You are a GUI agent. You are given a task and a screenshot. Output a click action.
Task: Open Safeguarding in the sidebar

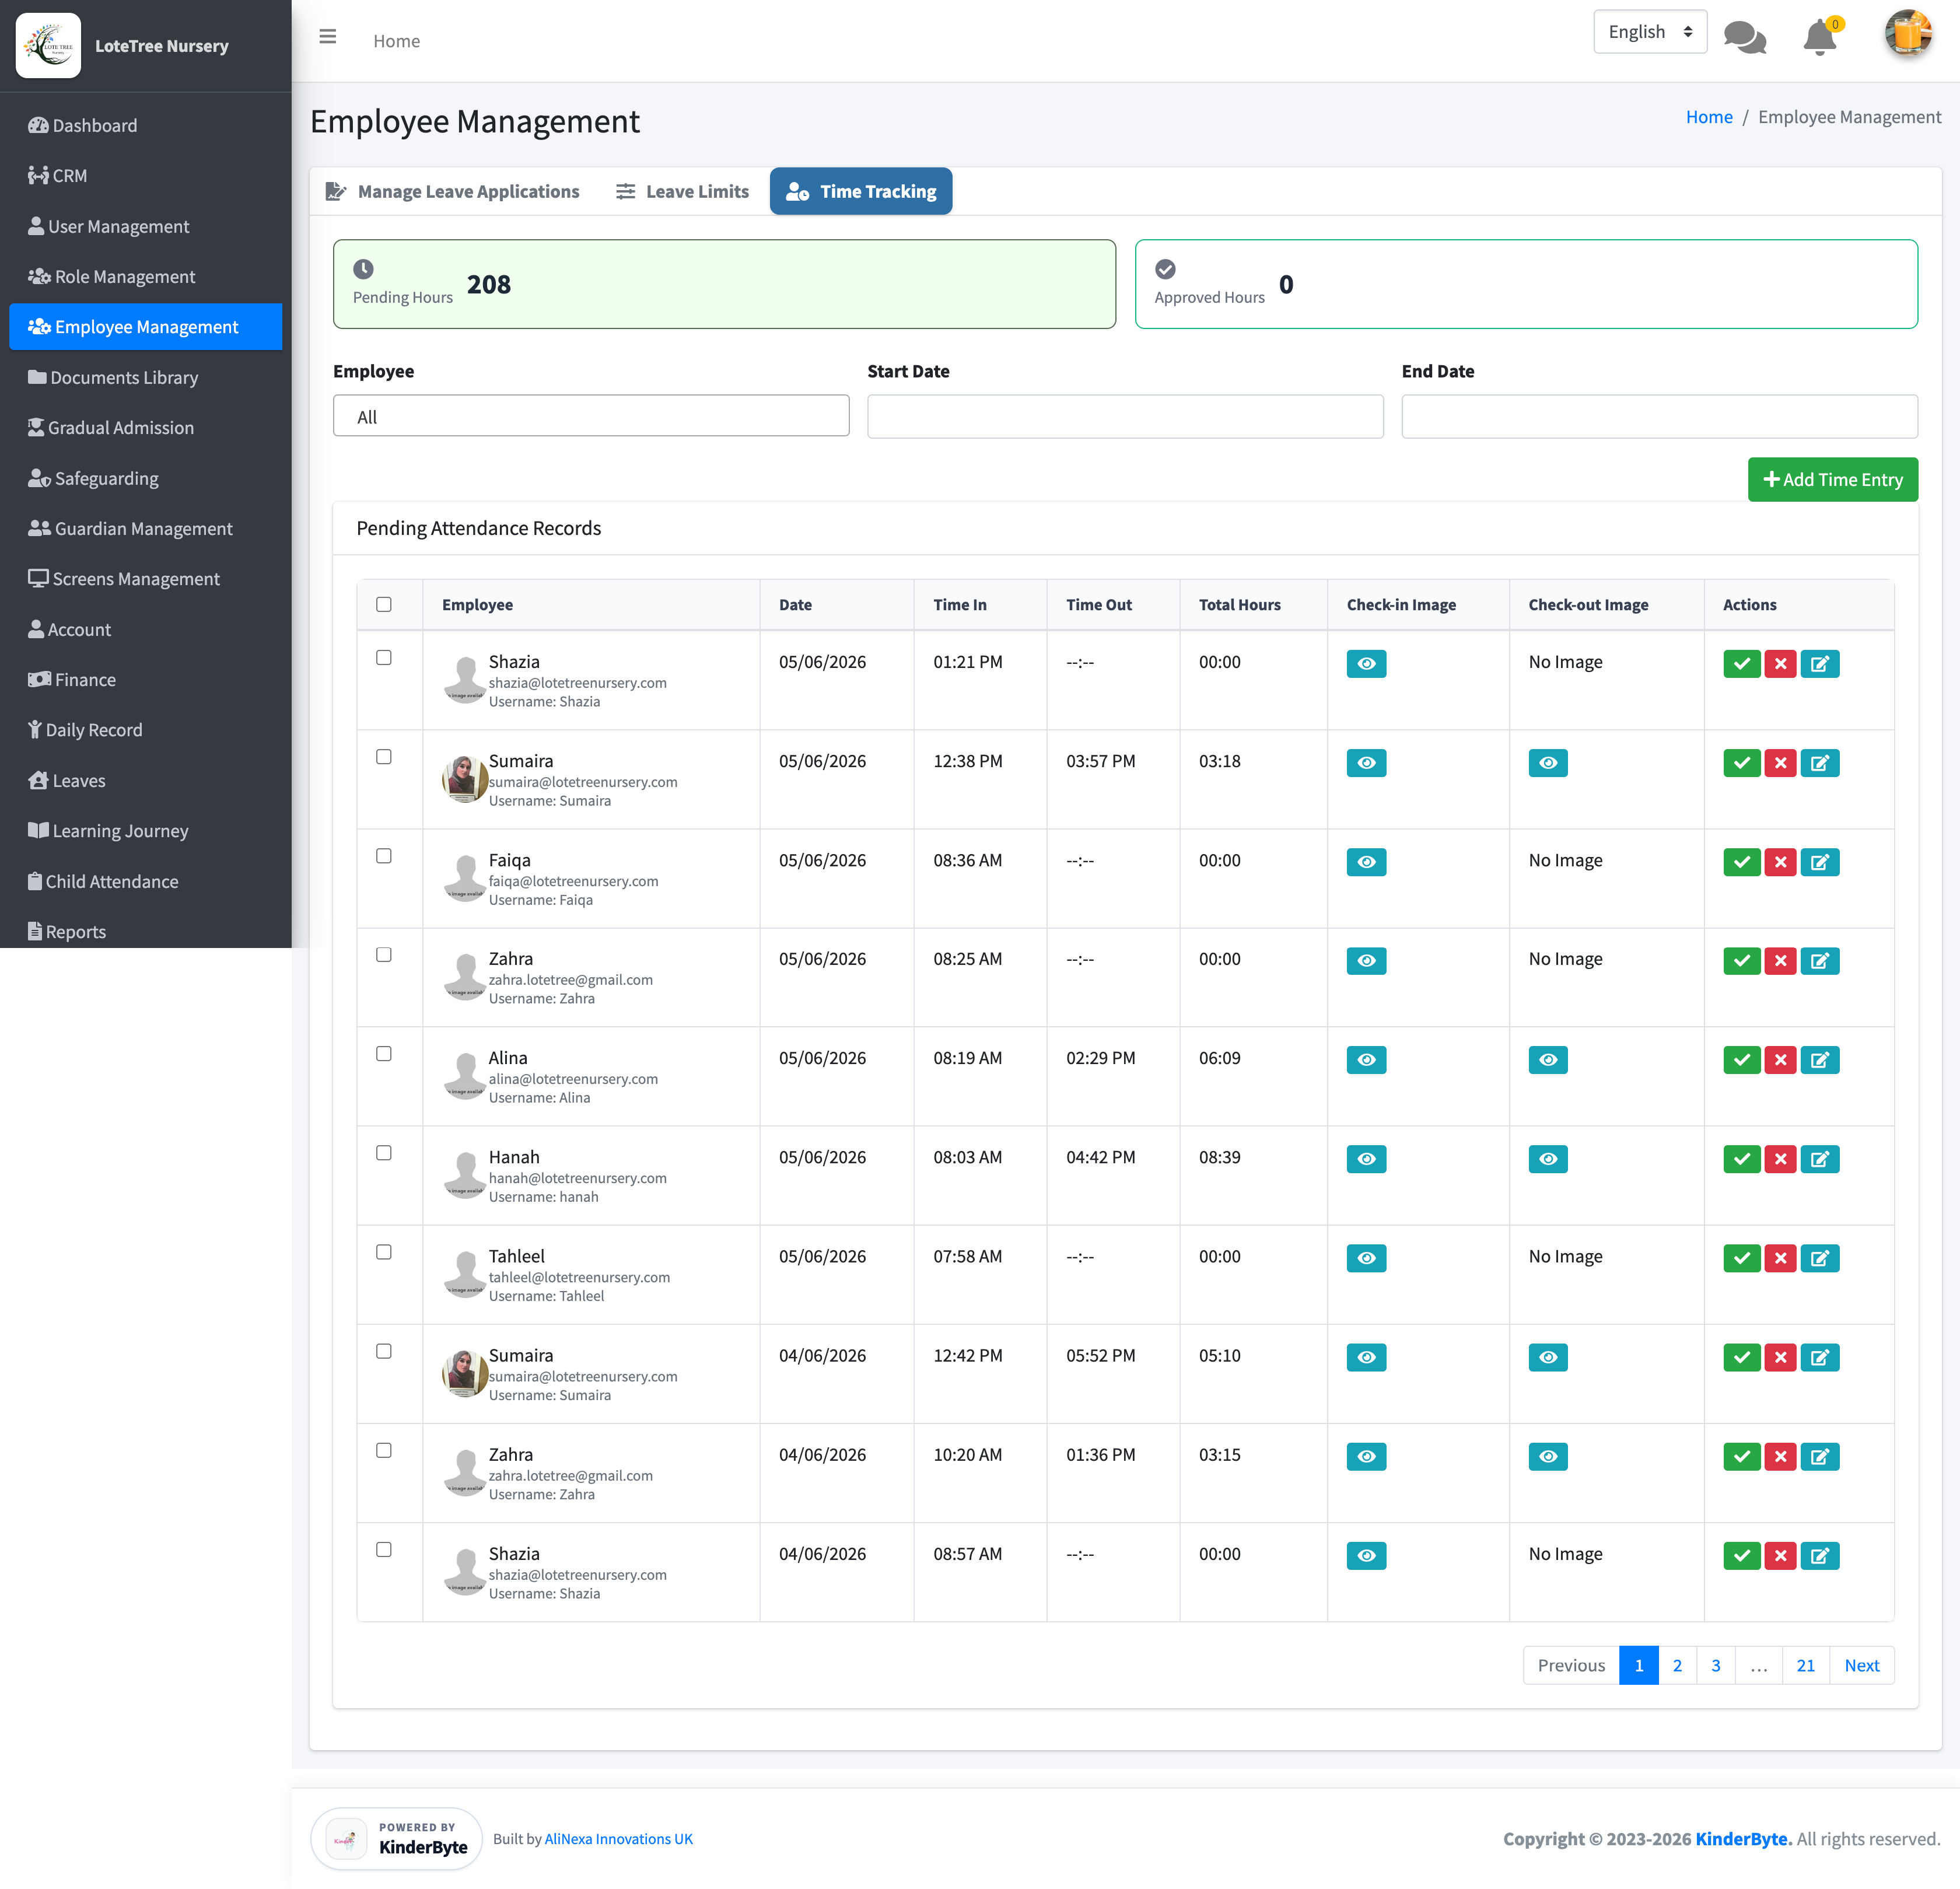click(x=145, y=478)
